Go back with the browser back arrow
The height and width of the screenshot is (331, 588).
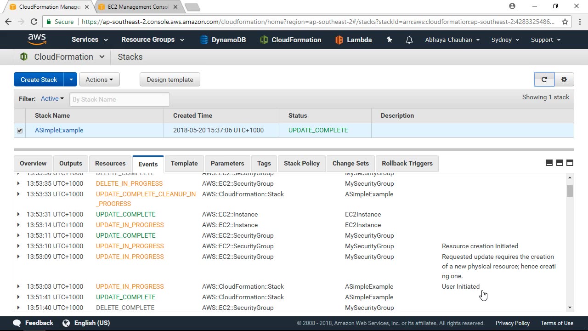(8, 22)
